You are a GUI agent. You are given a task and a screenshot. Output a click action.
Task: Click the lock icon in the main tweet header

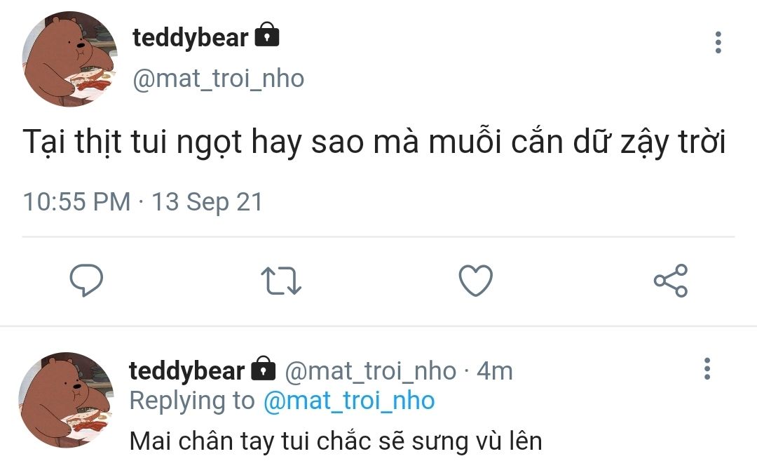point(267,35)
